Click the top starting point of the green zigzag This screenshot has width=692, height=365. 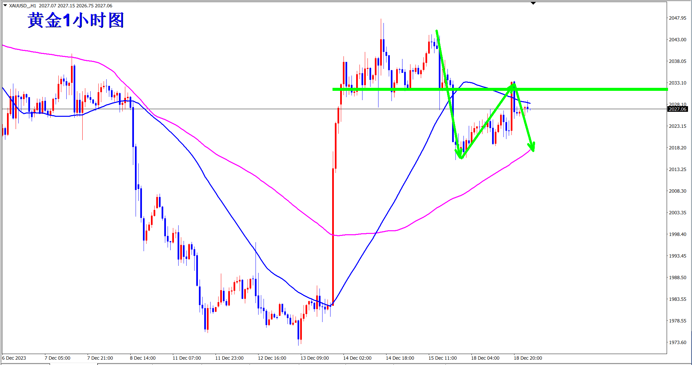pos(437,32)
